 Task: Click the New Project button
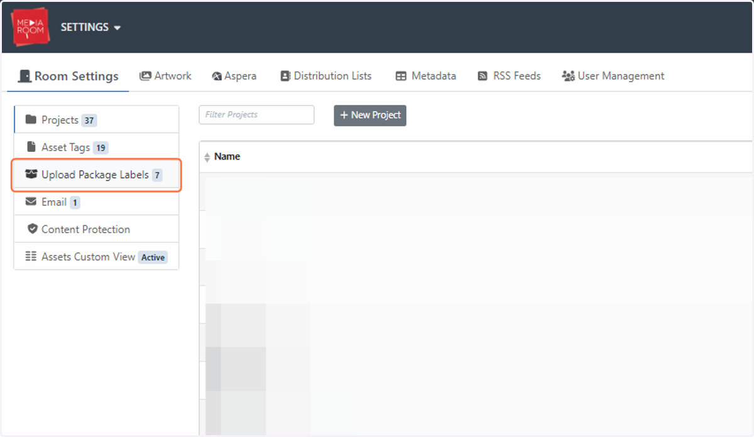(370, 116)
